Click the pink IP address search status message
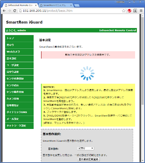The width and height of the screenshot is (145, 163). (x=88, y=55)
